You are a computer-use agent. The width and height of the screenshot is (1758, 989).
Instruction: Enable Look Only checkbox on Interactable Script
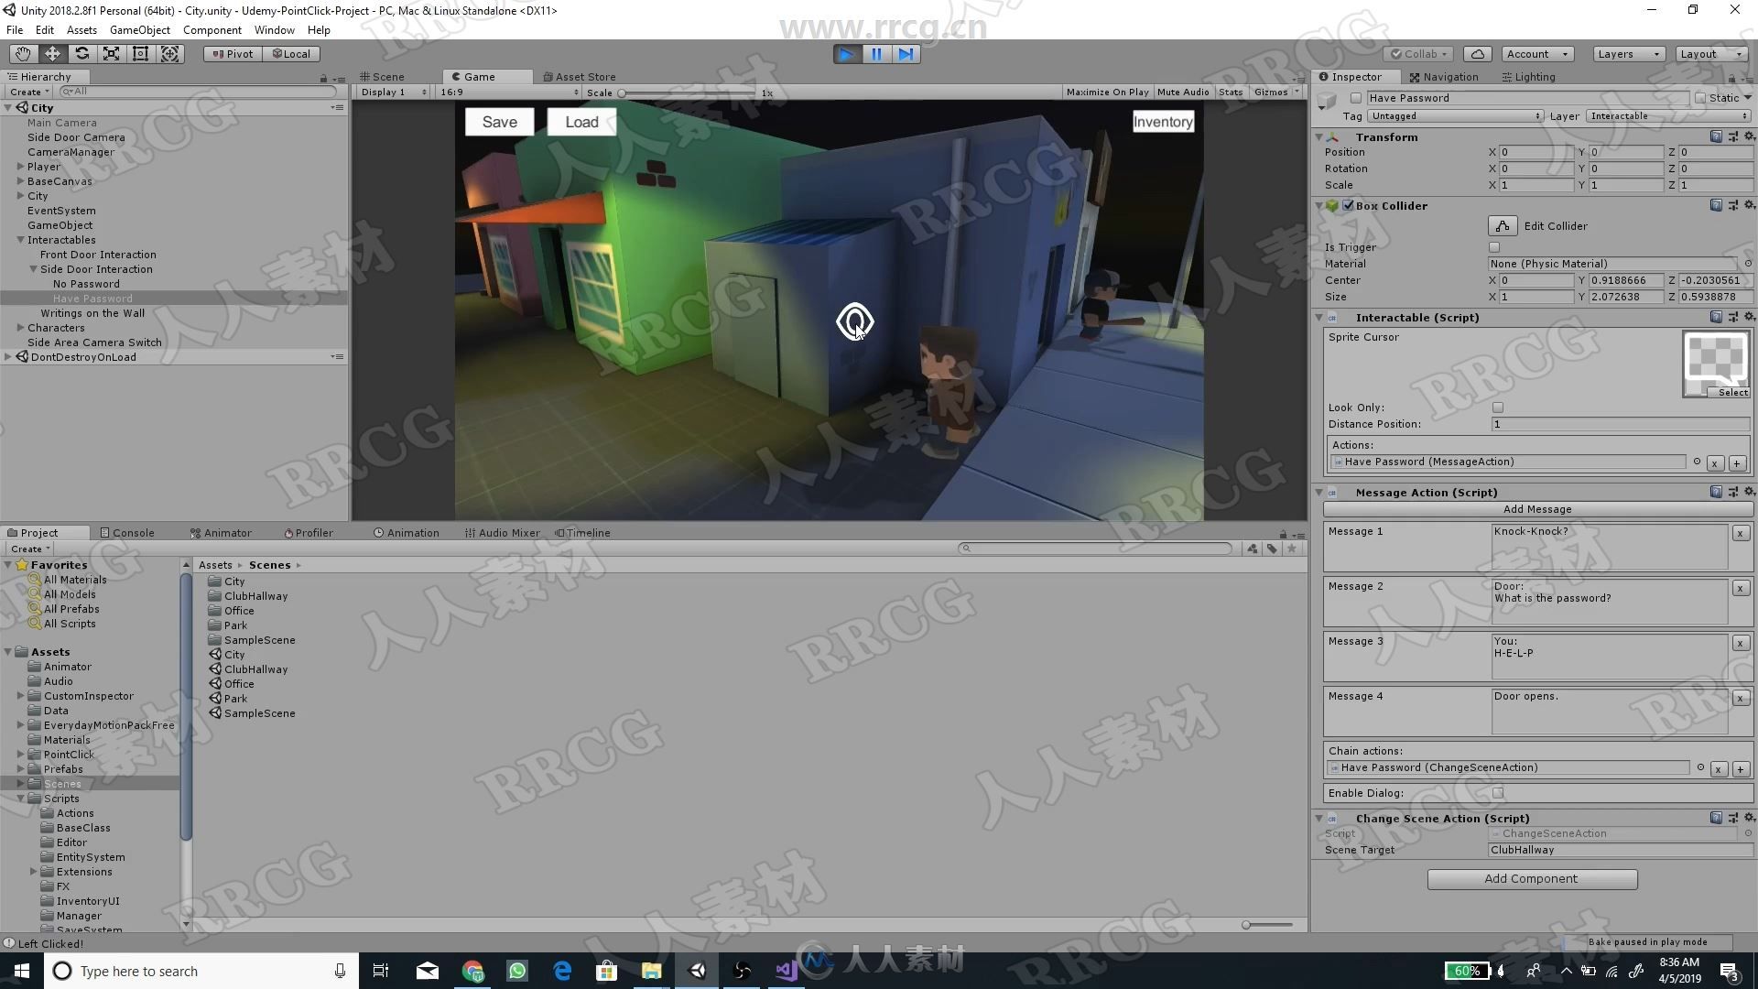(x=1497, y=406)
